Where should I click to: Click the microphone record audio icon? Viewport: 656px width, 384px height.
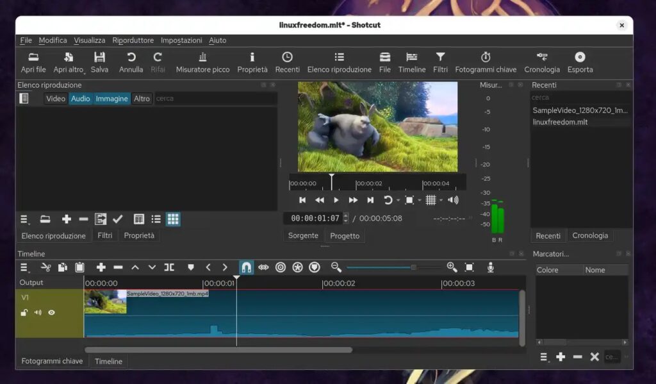coord(490,267)
